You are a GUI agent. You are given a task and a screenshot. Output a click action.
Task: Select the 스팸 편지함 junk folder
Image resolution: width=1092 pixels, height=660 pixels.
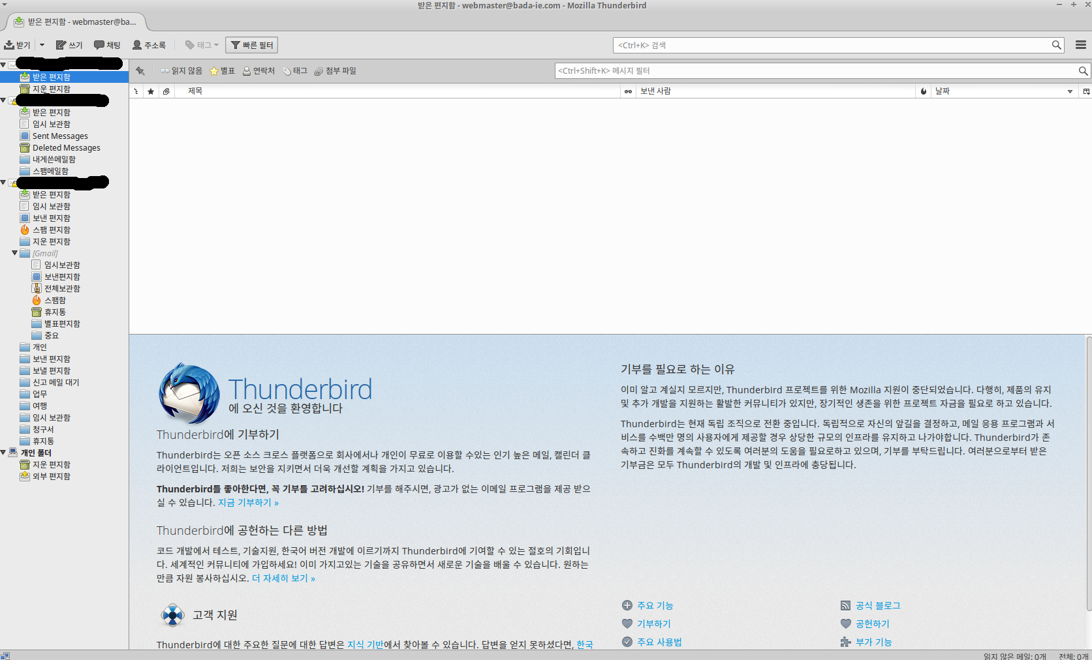coord(52,230)
